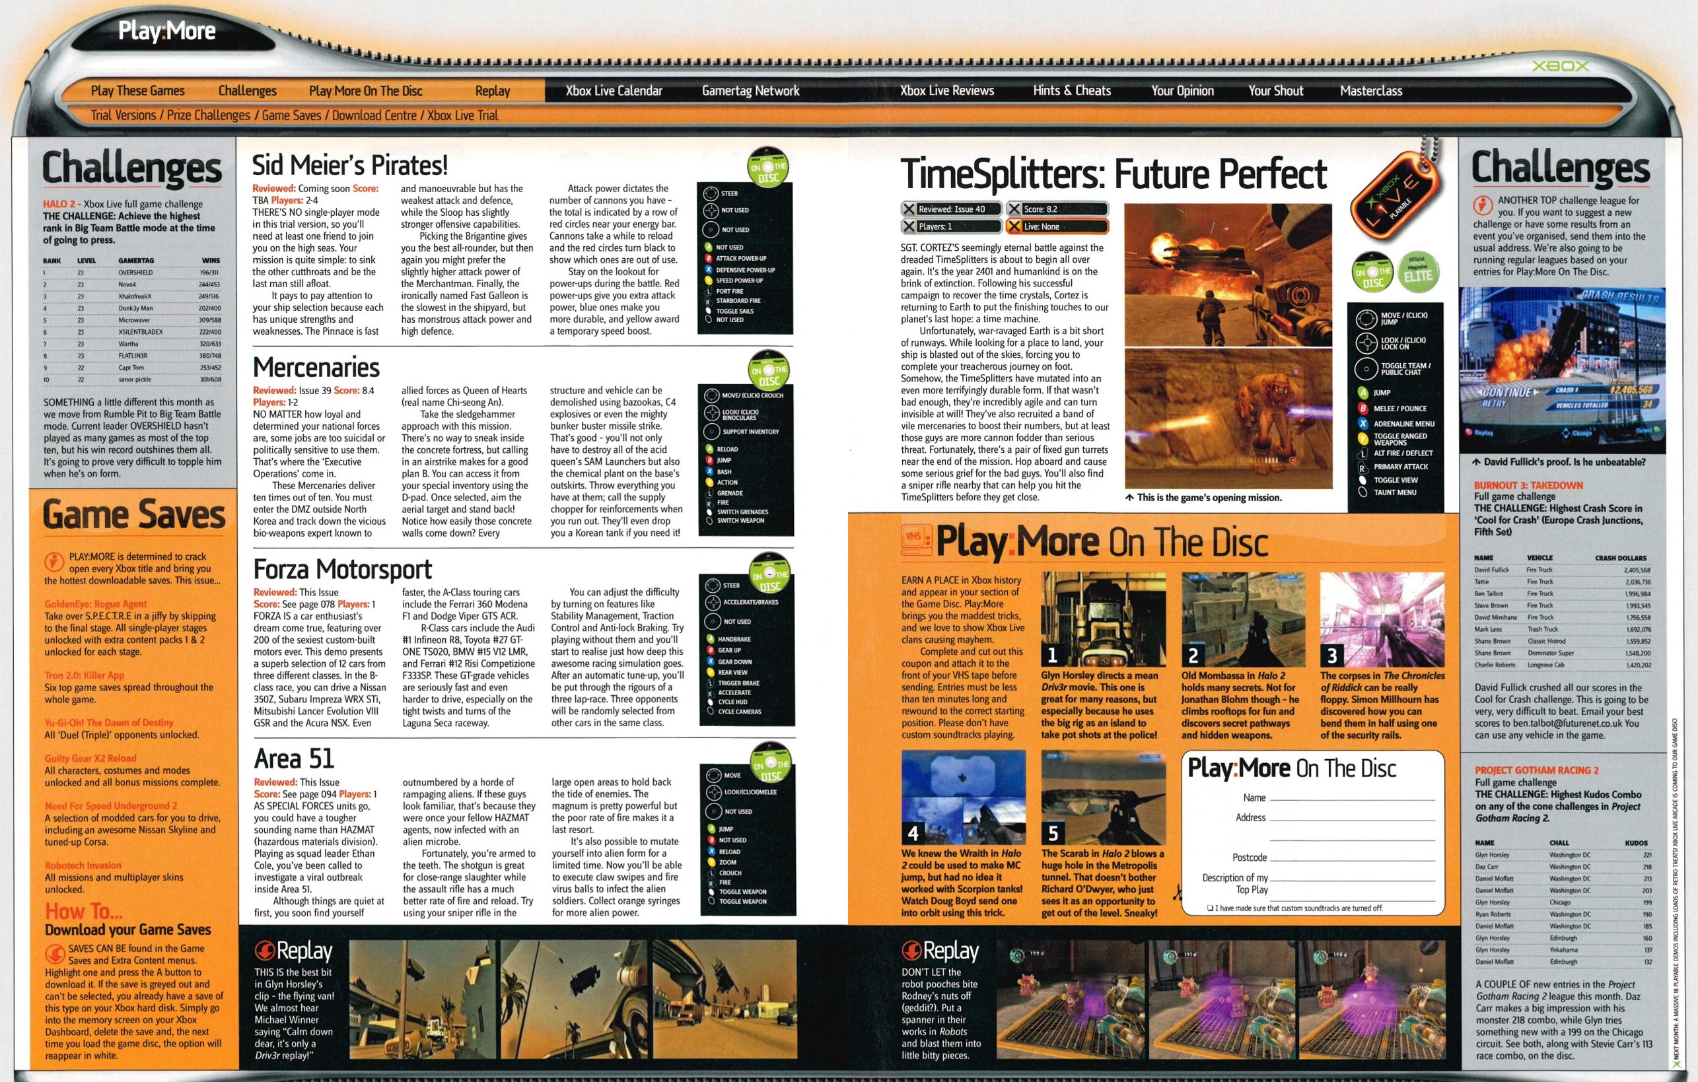This screenshot has width=1698, height=1082.
Task: Click the 'Reviewed: Issue 40' info pill
Action: click(x=952, y=209)
